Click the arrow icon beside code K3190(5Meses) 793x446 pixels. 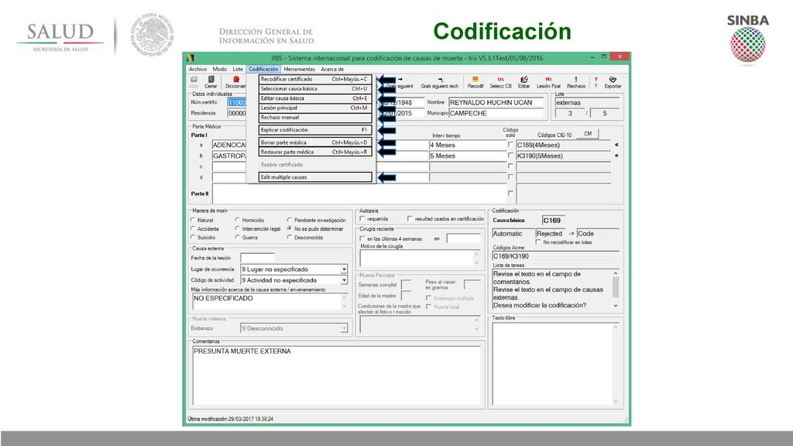616,156
